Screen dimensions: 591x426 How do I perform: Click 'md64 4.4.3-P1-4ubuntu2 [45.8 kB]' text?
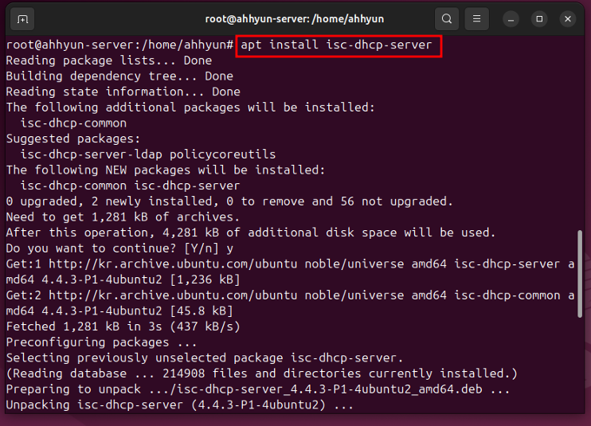click(119, 311)
